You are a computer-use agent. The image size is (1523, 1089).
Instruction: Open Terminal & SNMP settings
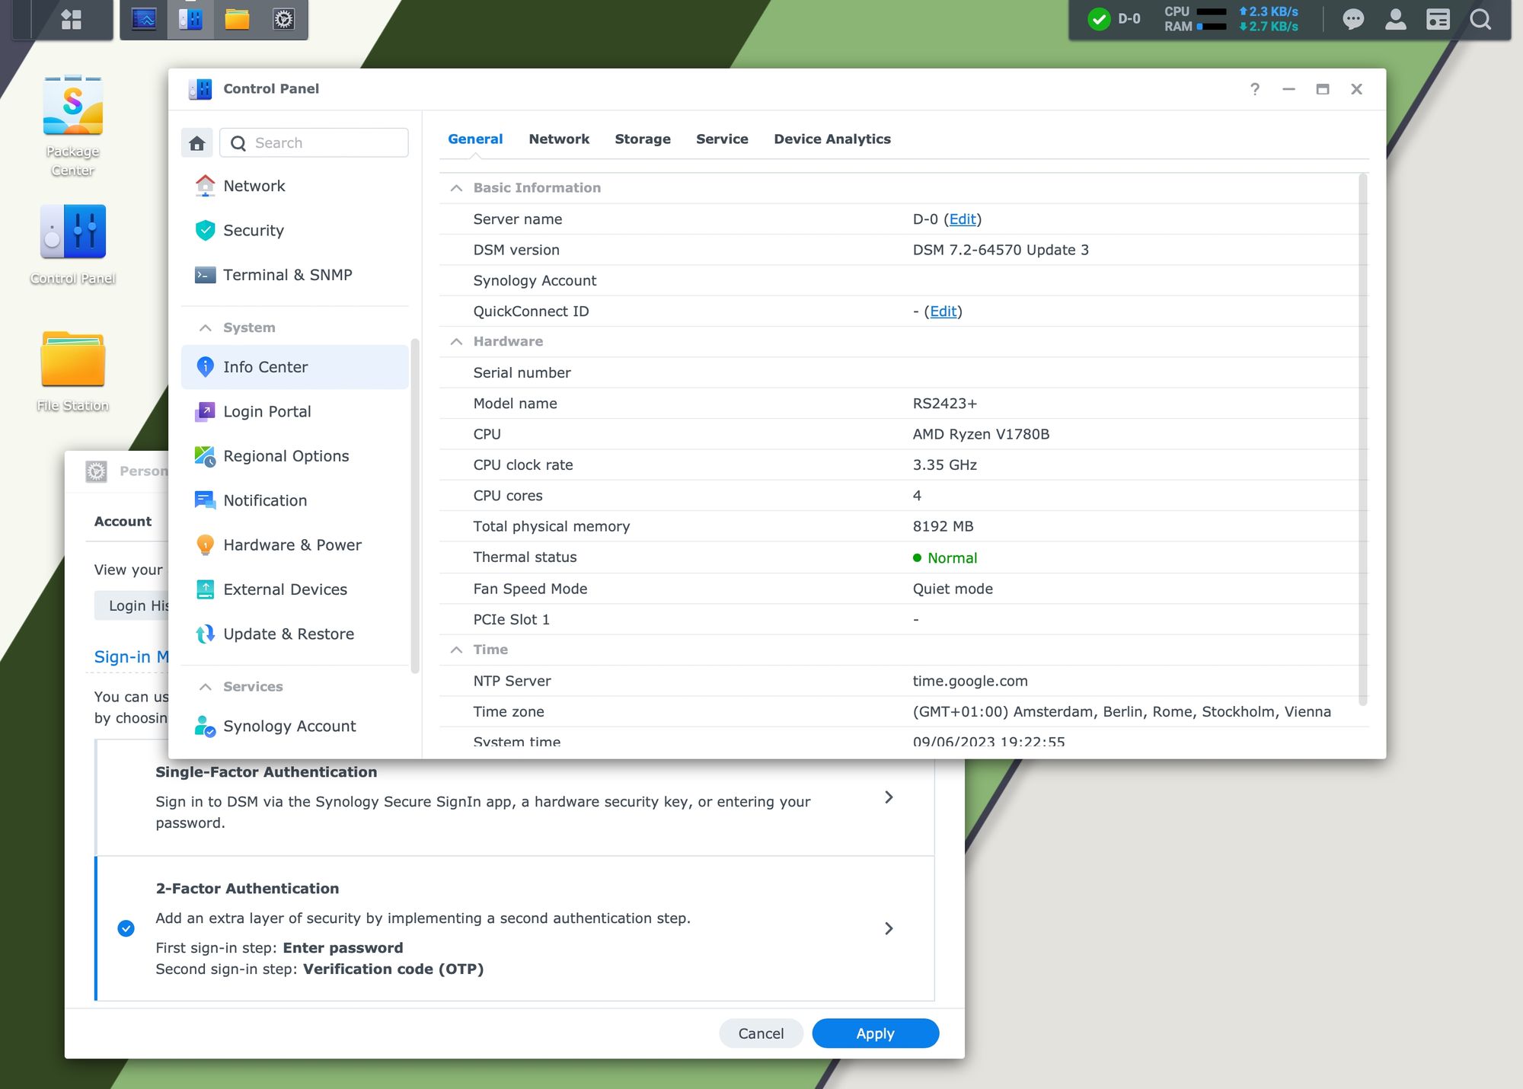295,275
